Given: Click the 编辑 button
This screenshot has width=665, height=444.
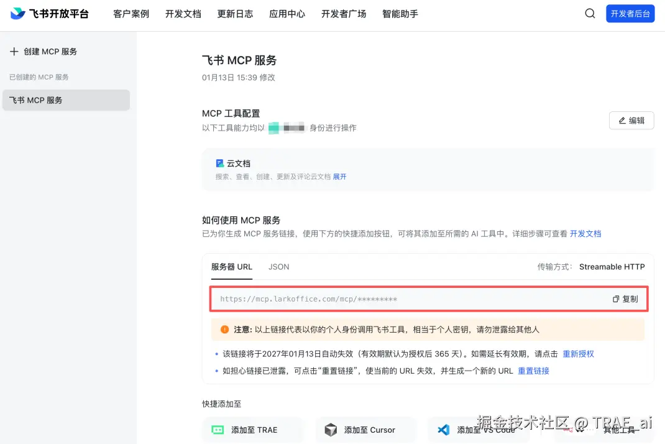Looking at the screenshot, I should pos(631,121).
